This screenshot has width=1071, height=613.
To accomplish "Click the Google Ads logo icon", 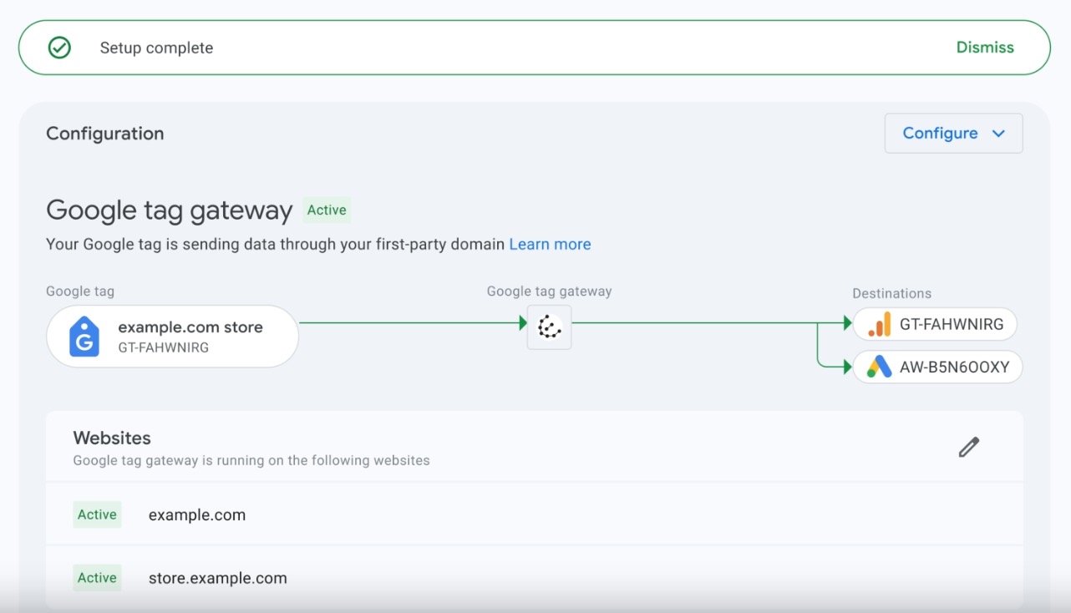I will (x=879, y=367).
